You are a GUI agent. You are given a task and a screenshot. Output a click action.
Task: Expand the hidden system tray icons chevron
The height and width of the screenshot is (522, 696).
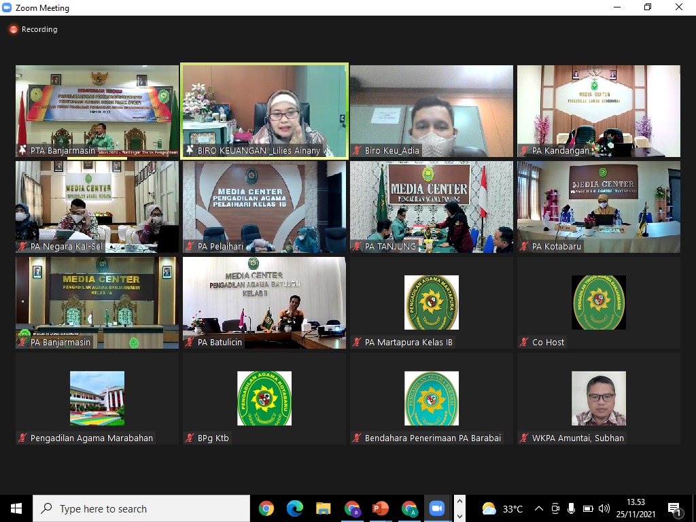coord(539,508)
